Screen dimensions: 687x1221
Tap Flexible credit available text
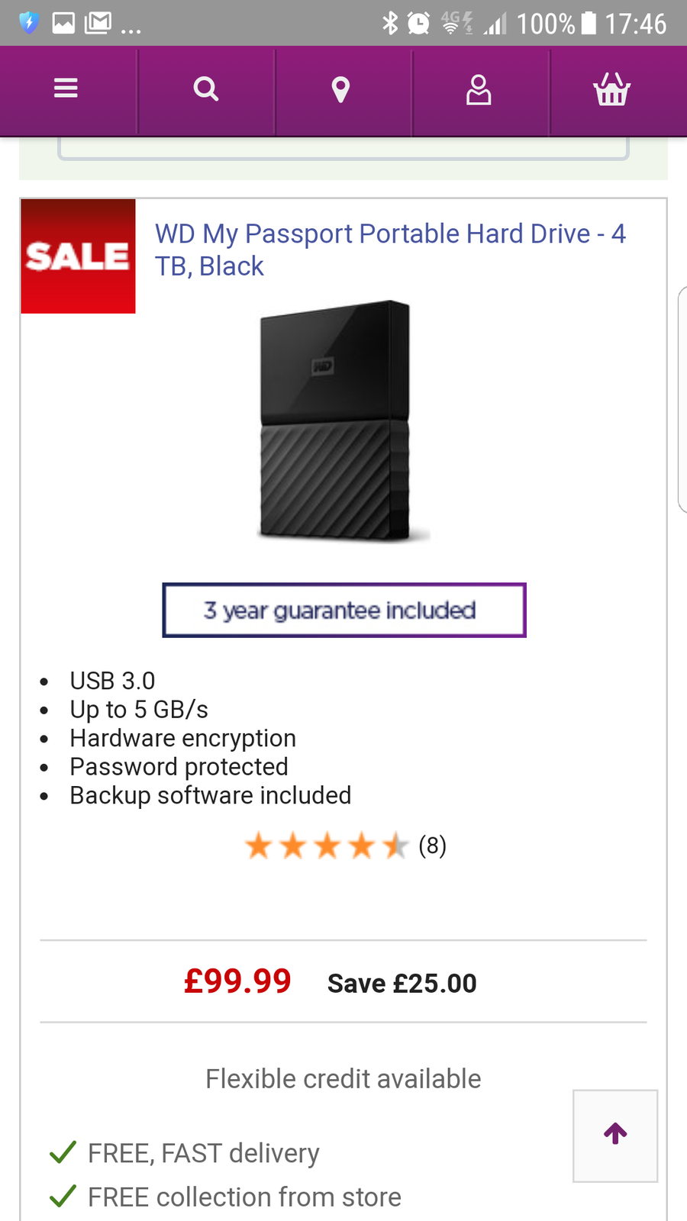coord(343,1079)
